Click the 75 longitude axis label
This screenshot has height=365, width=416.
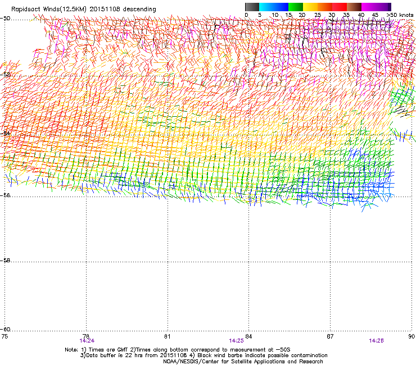coord(4,336)
